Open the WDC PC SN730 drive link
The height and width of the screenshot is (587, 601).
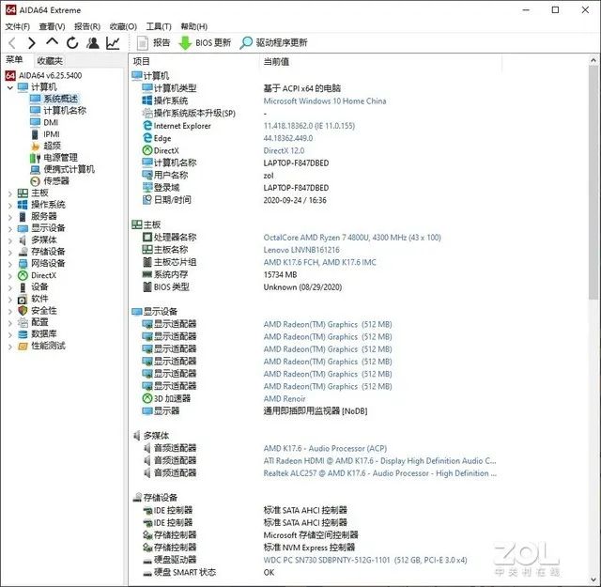point(365,560)
